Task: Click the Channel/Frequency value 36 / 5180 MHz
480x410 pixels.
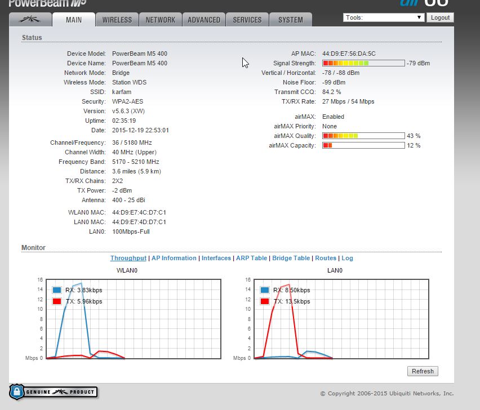Action: coord(132,142)
